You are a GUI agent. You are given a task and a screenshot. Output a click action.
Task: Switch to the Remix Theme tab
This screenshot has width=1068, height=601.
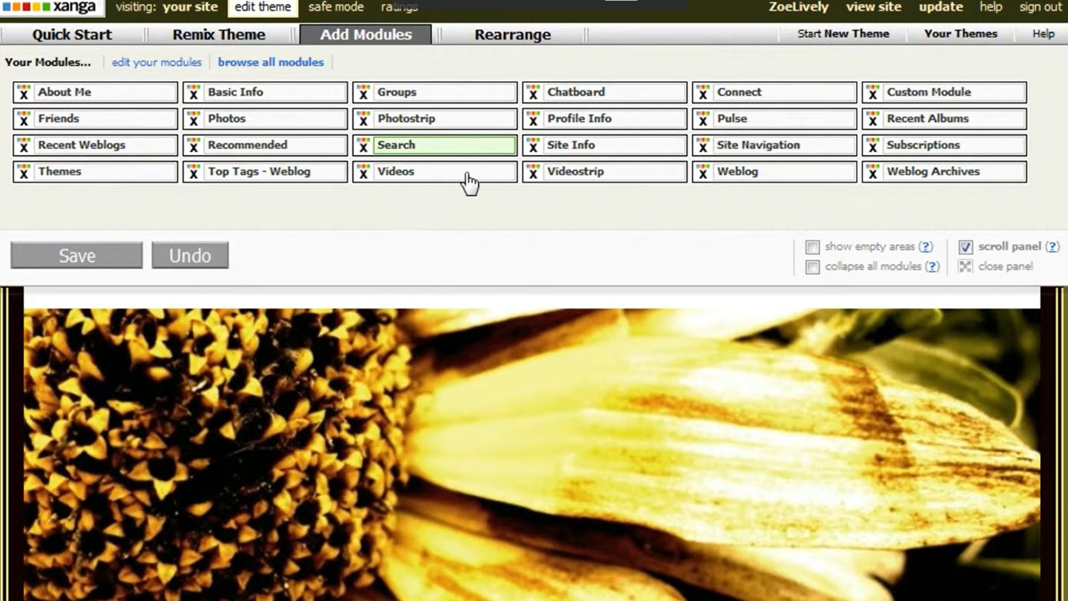[219, 35]
